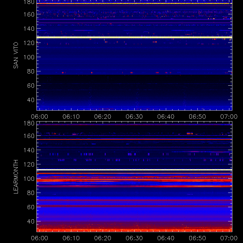The width and height of the screenshot is (243, 243).
Task: Click the bright white band in Learmonth spectrogram
Action: click(134, 170)
